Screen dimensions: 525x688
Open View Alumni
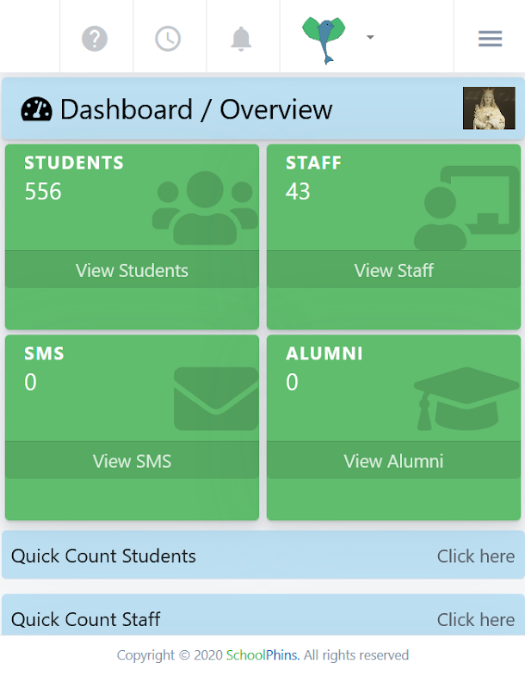(393, 461)
